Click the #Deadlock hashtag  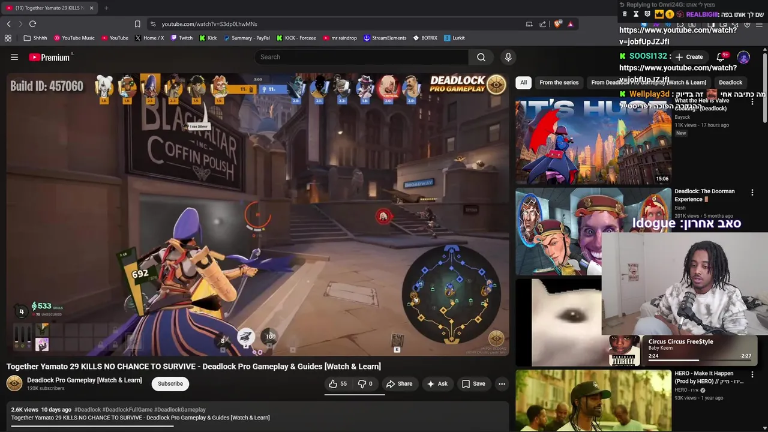(88, 410)
